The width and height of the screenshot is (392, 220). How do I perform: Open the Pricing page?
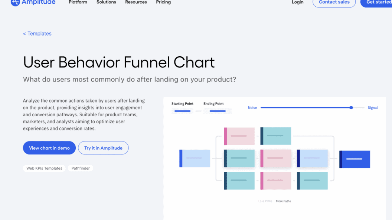163,2
